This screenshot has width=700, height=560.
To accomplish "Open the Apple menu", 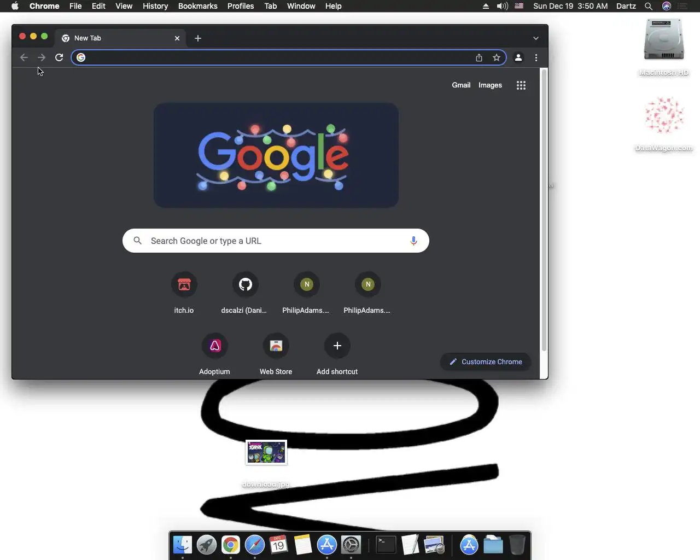I will click(15, 6).
